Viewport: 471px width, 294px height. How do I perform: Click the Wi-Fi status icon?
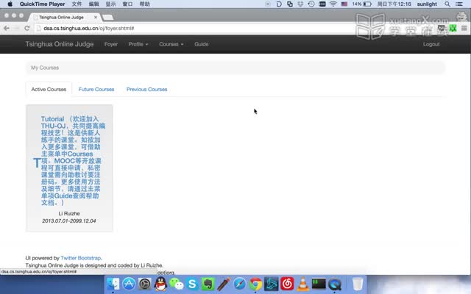[x=333, y=4]
